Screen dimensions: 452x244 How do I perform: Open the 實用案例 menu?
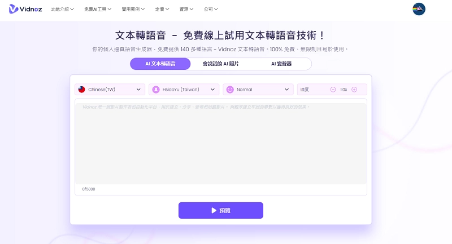pyautogui.click(x=133, y=9)
